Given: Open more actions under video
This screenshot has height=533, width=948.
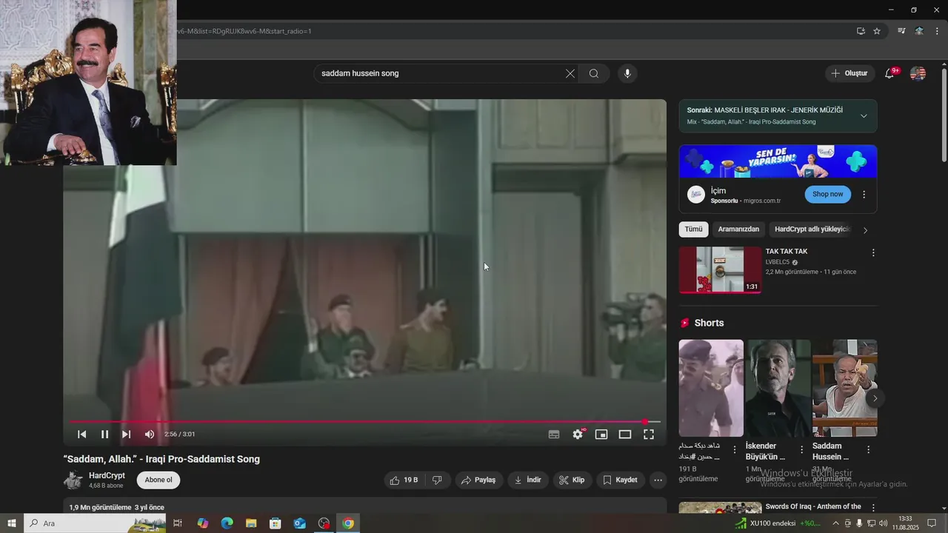Looking at the screenshot, I should [x=658, y=480].
